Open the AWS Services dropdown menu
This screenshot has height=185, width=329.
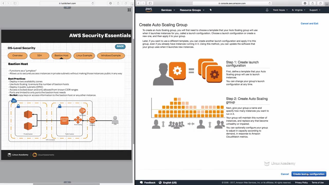tap(168, 10)
